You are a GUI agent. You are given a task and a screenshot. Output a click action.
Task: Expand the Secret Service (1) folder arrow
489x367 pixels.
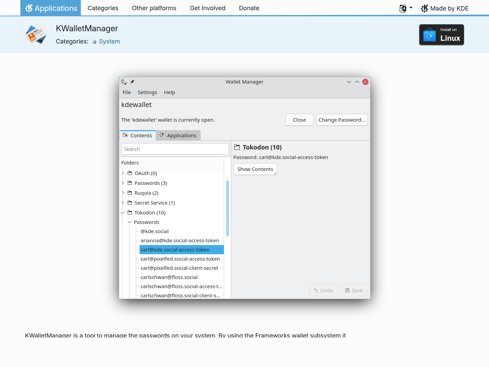pos(123,203)
